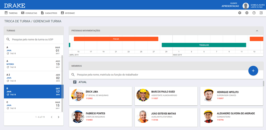
Task: Click the partial orange bar after May 13
Action: tap(256, 39)
